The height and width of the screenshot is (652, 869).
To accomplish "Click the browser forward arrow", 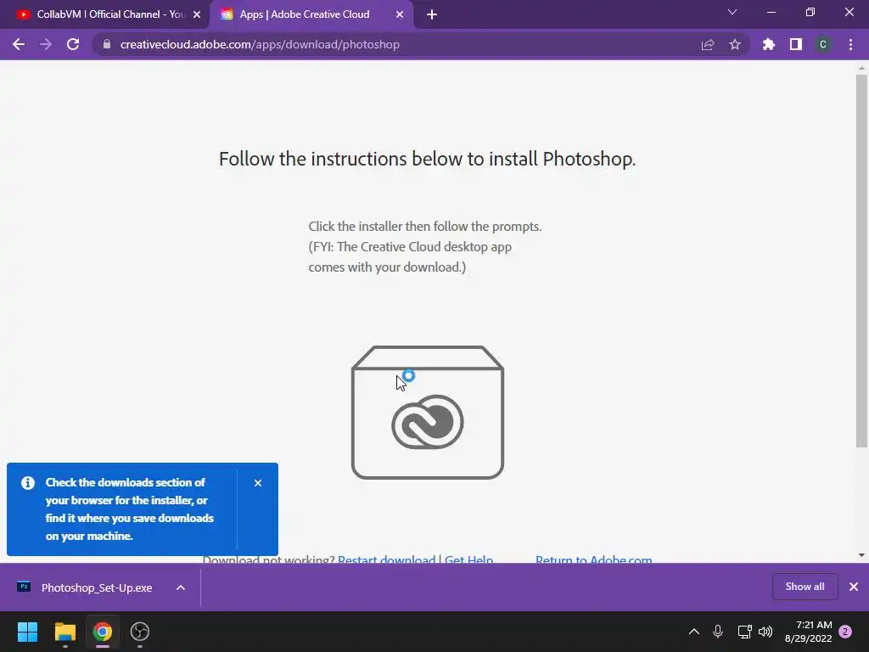I will click(x=46, y=44).
